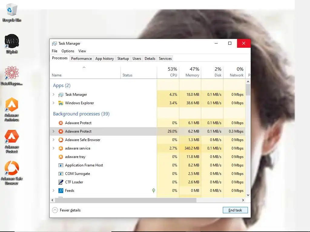Click the vertical scrollbar down arrow
Viewport: 310px width, 232px height.
248,195
